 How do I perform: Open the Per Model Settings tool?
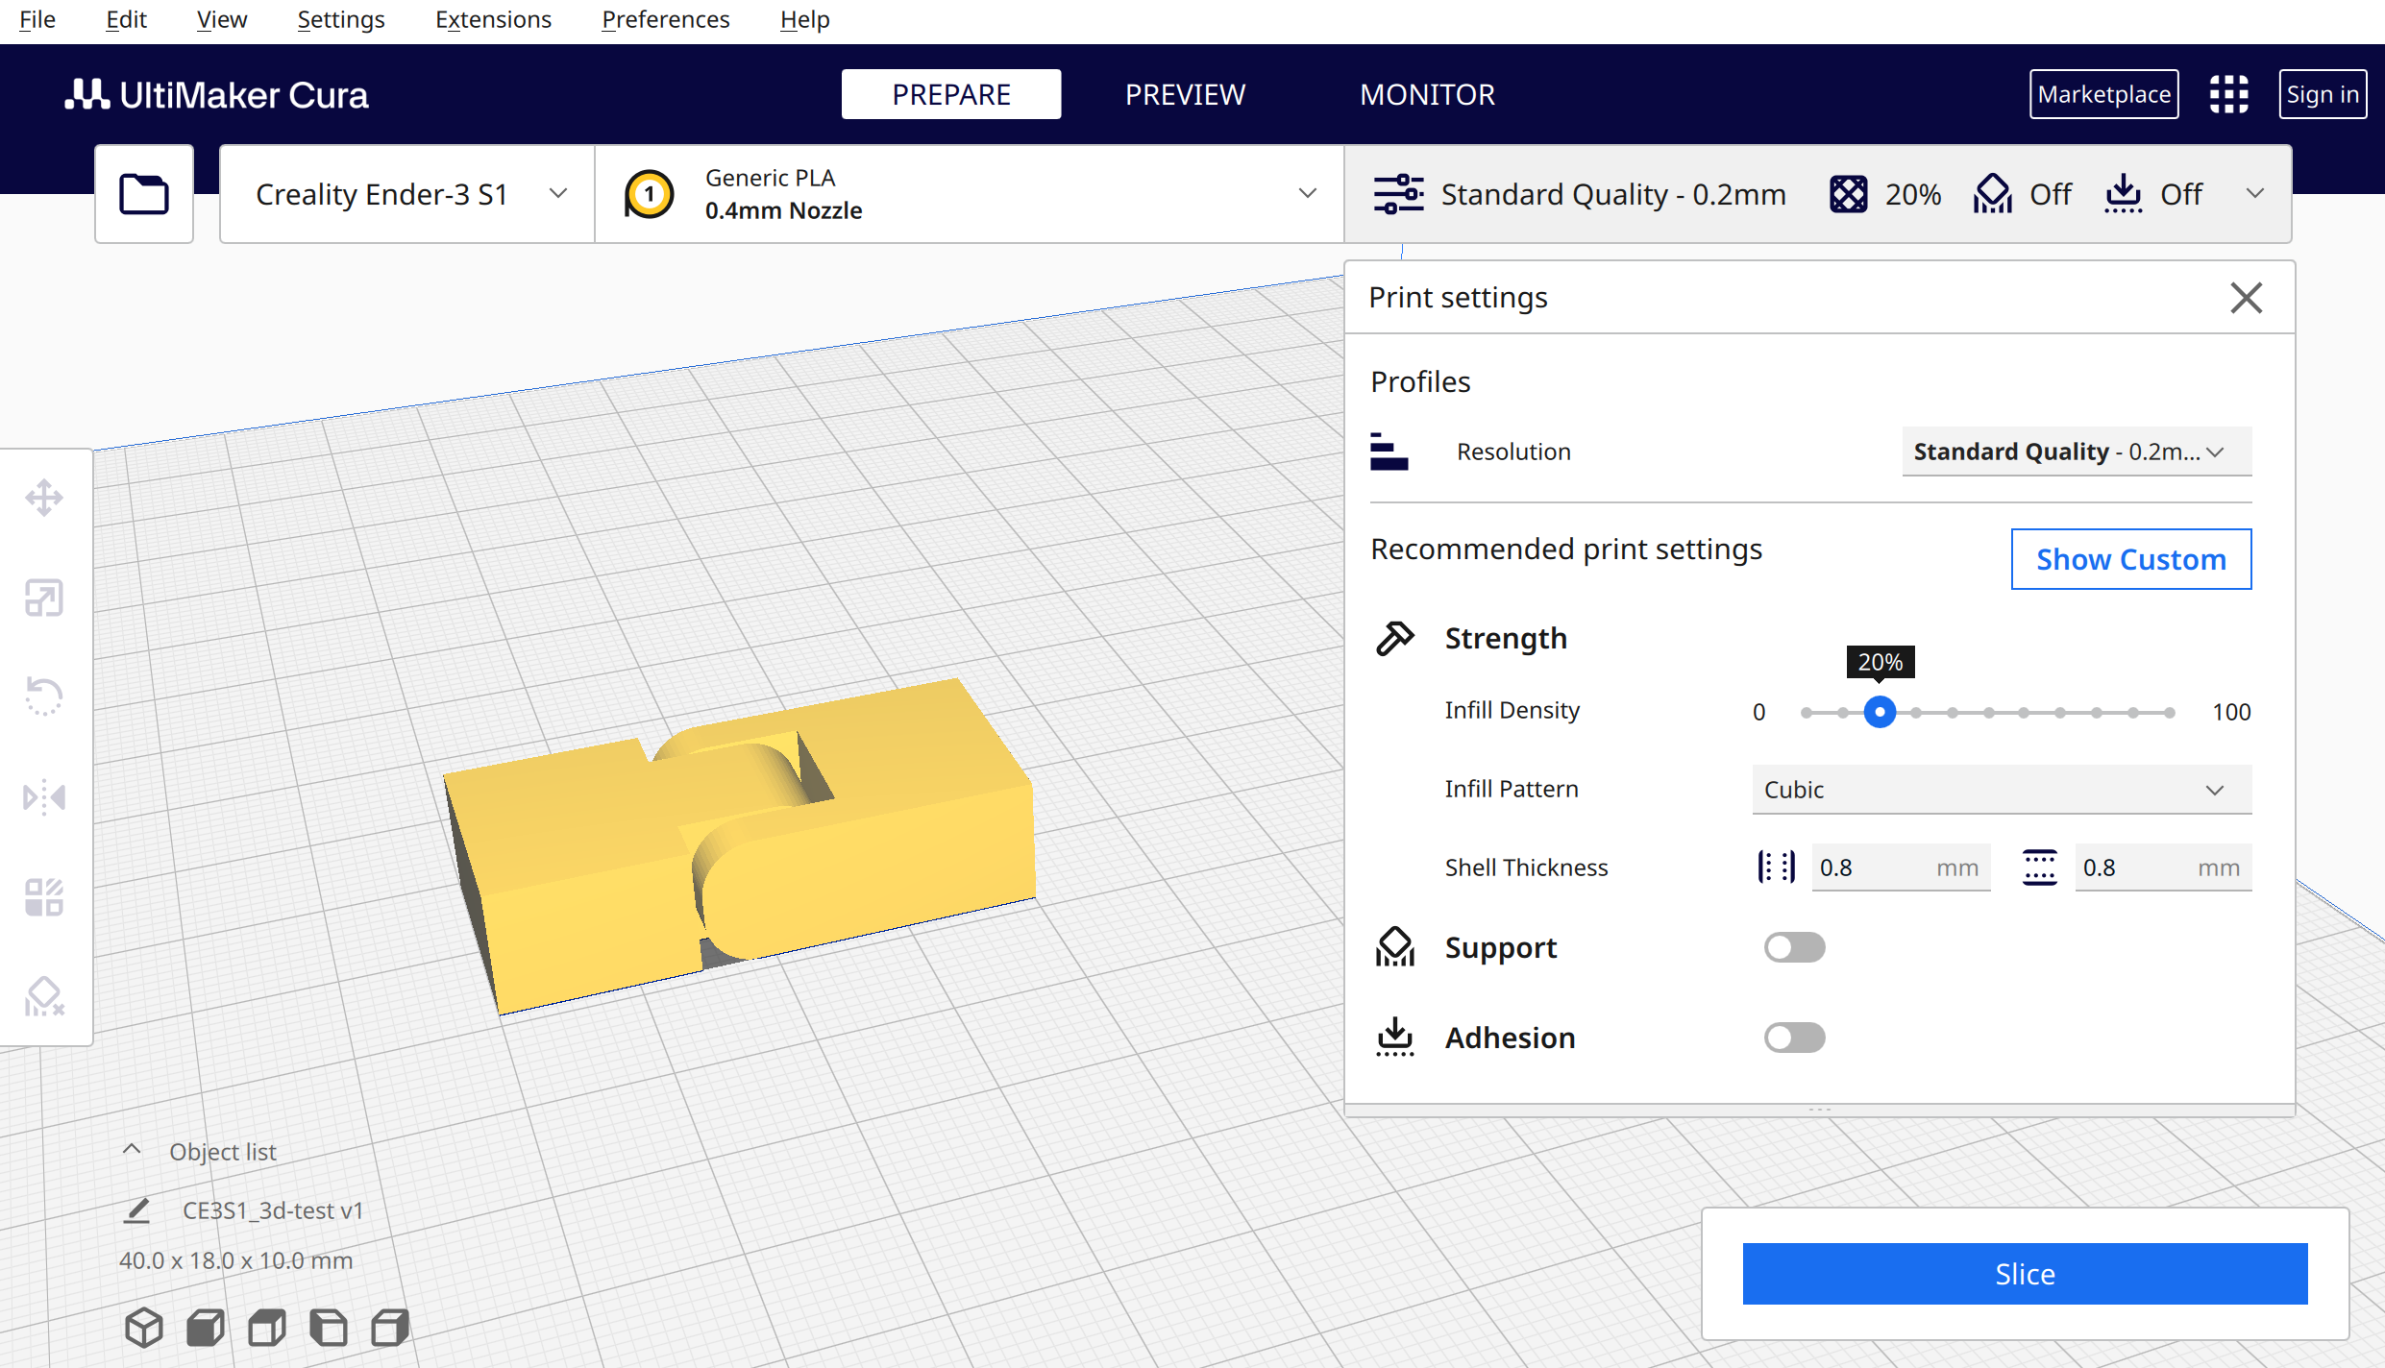[44, 897]
